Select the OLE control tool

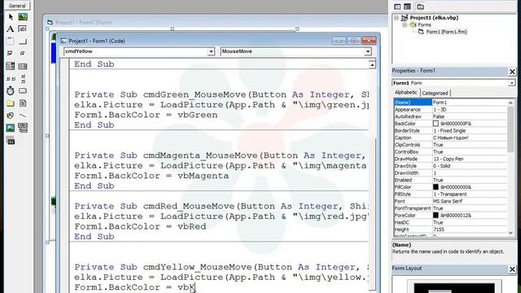[11, 141]
